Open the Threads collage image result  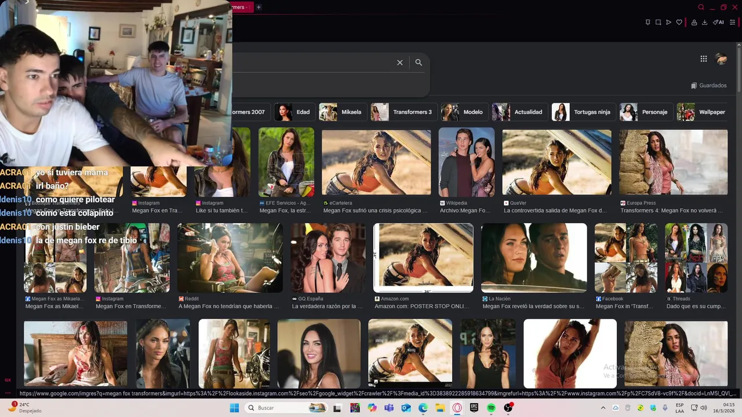[x=696, y=258]
